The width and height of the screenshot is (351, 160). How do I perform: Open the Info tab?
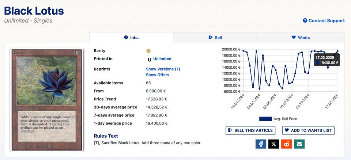click(x=132, y=38)
